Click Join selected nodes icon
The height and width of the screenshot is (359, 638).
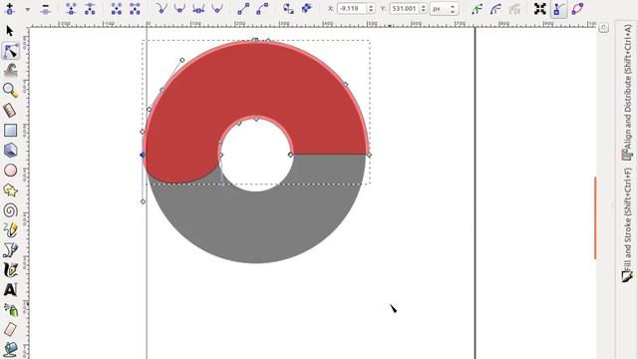(71, 9)
